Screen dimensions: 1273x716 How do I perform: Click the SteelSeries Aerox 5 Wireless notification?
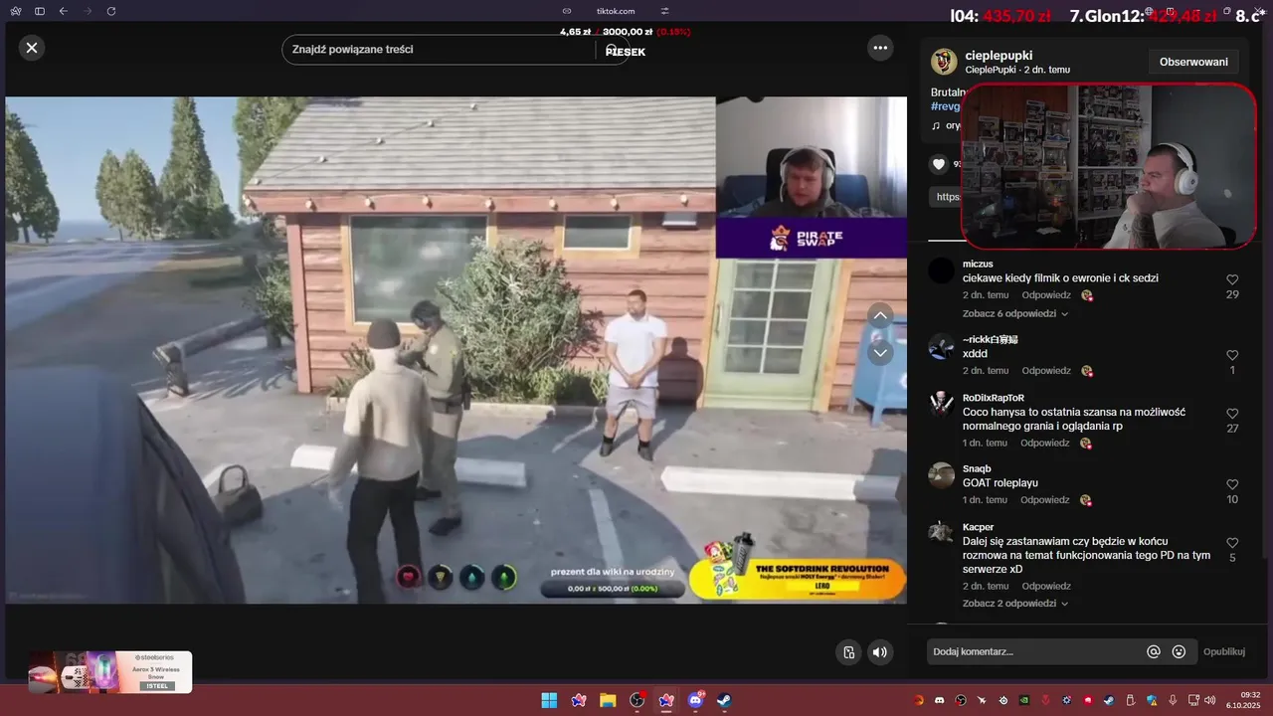(110, 672)
